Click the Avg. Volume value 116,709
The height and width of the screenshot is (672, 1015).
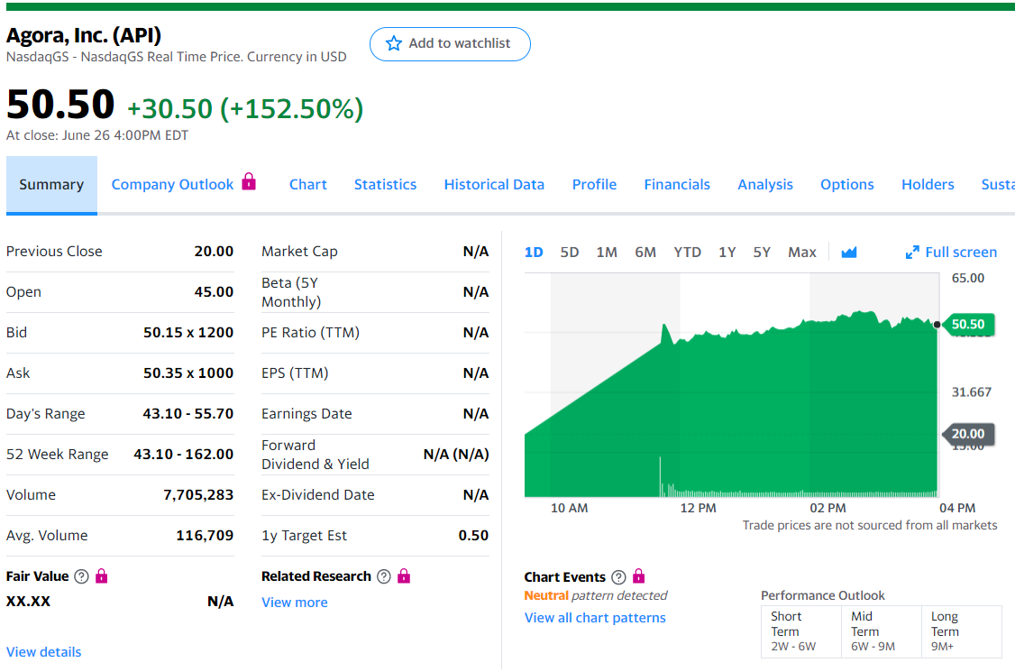click(205, 535)
